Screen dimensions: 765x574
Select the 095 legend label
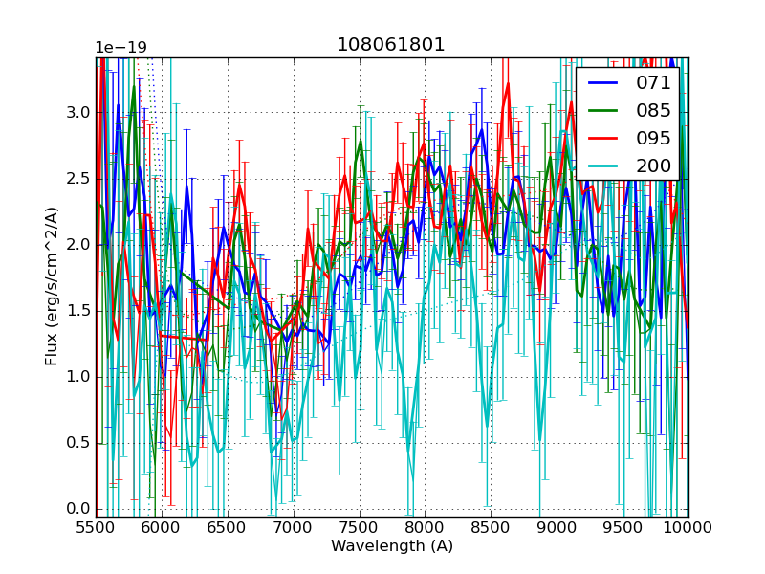point(653,138)
